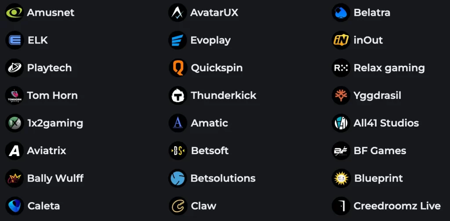Viewport: 450px width, 221px height.
Task: Click the All41 Studios provider name
Action: pyautogui.click(x=386, y=123)
